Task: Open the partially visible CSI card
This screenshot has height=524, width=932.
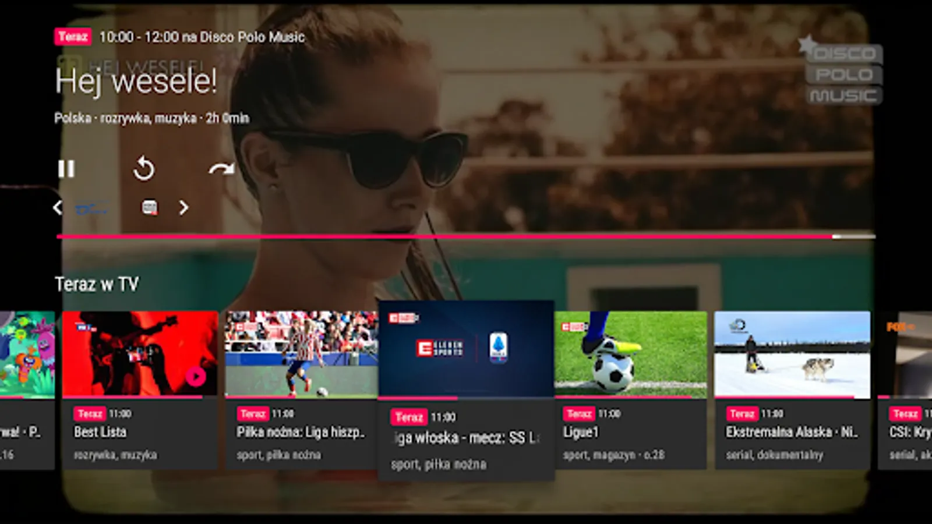Action: click(x=905, y=390)
